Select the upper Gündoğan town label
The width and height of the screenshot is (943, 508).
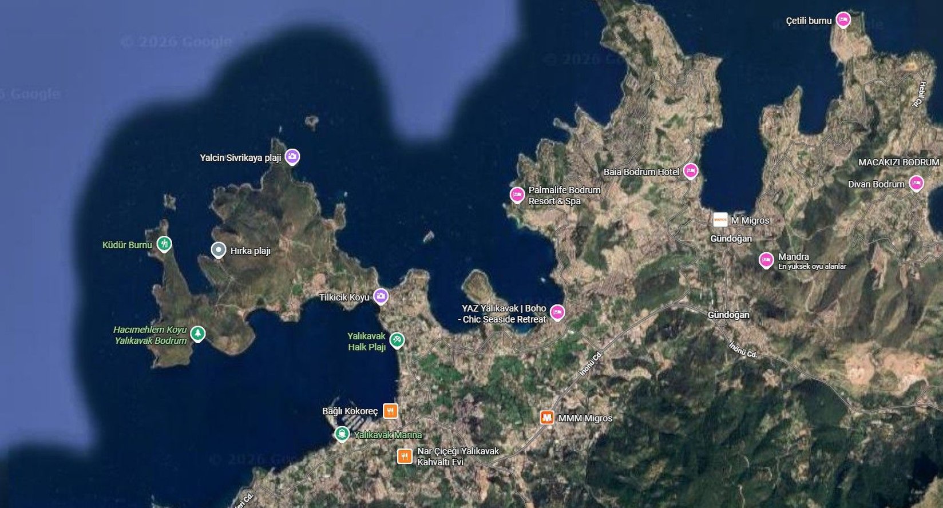[x=731, y=239]
